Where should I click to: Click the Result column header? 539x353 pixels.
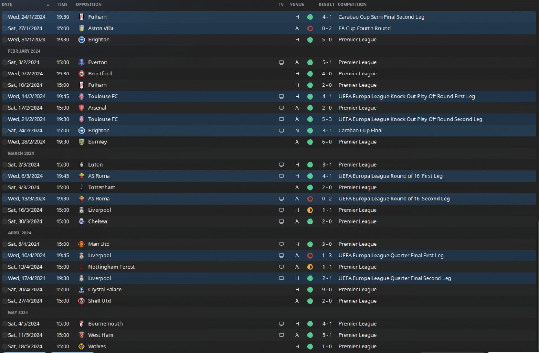[326, 5]
